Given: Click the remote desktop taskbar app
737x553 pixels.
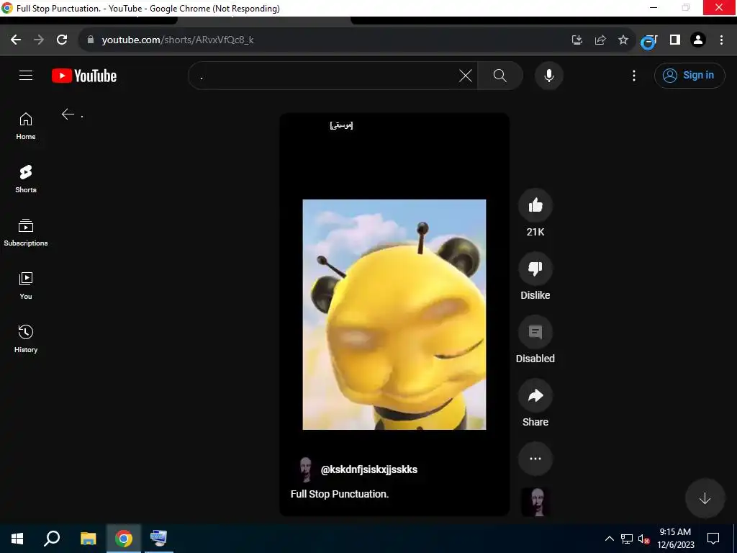Looking at the screenshot, I should pos(159,539).
